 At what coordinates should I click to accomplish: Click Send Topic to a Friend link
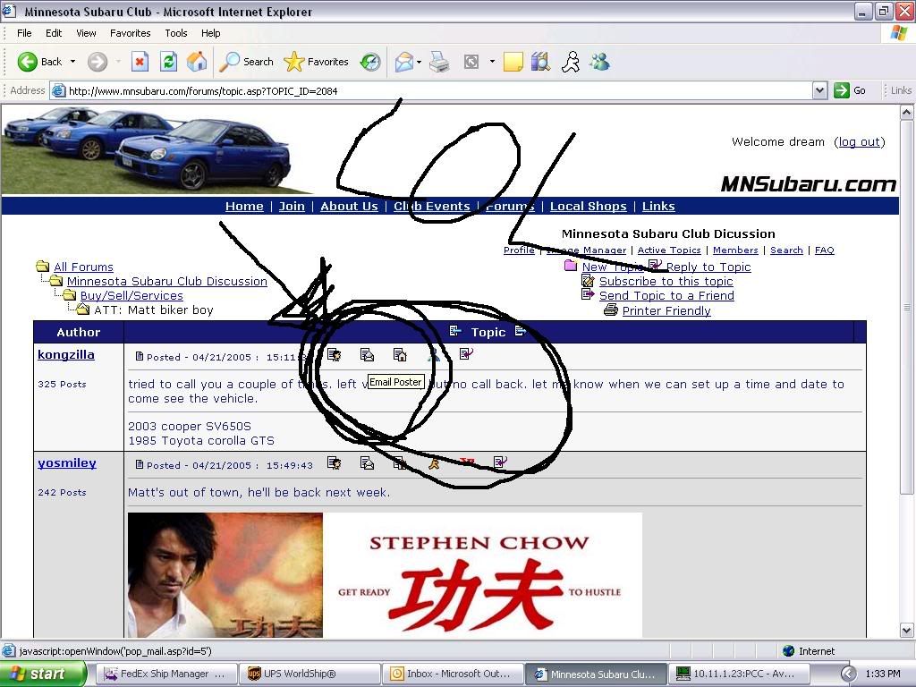pos(666,295)
